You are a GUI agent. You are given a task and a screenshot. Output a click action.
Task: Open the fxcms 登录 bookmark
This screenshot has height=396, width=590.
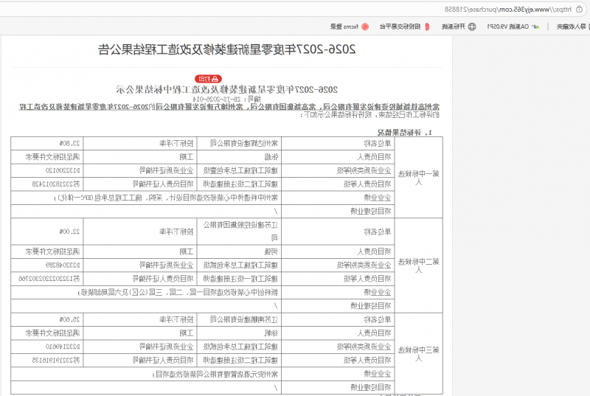(350, 27)
